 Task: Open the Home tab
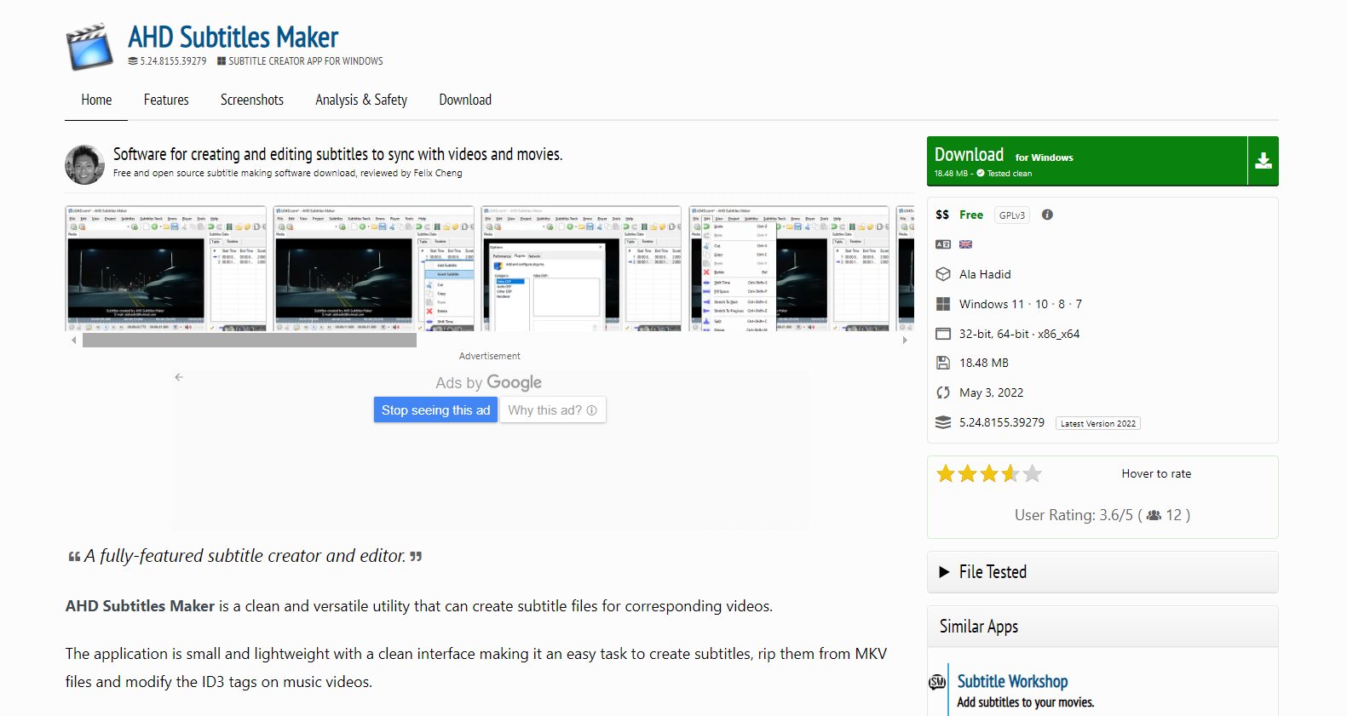point(96,100)
